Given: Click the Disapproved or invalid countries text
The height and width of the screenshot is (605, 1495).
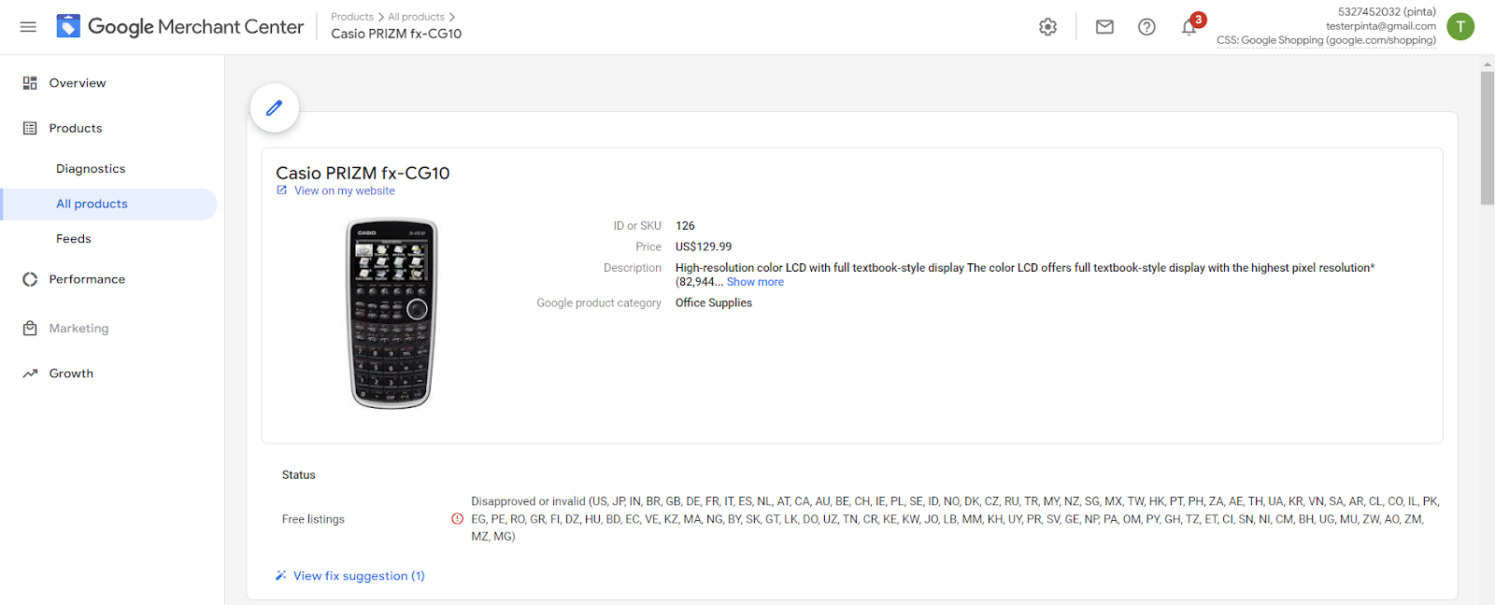Looking at the screenshot, I should pos(955,519).
